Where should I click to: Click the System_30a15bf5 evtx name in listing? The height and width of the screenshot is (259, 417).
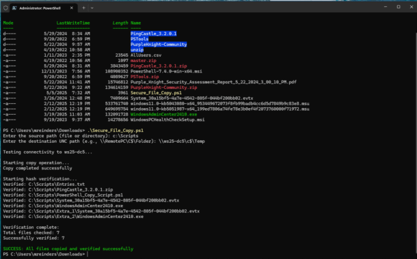[x=191, y=98]
